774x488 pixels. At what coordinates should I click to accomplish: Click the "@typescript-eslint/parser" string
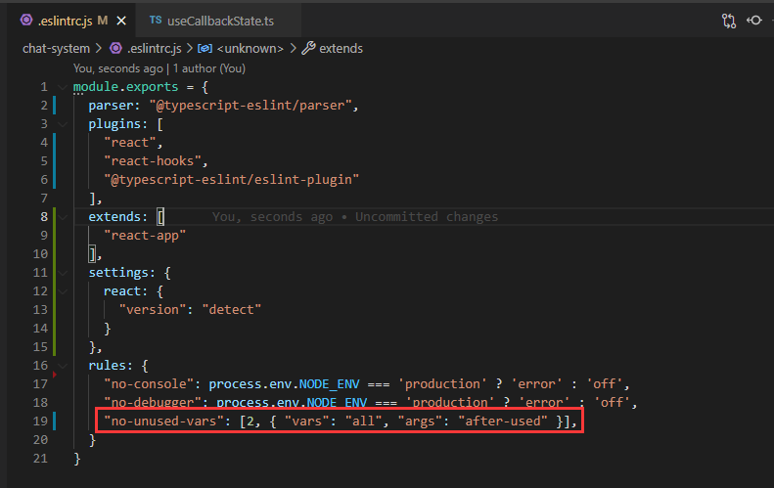250,105
